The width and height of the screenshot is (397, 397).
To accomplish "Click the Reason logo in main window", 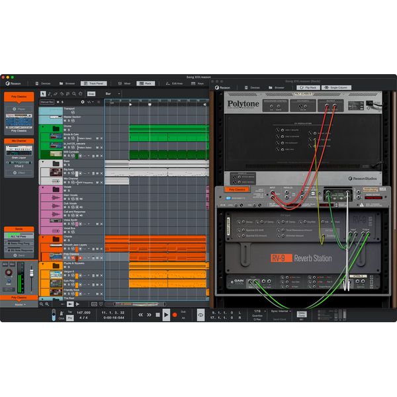I will (x=13, y=83).
